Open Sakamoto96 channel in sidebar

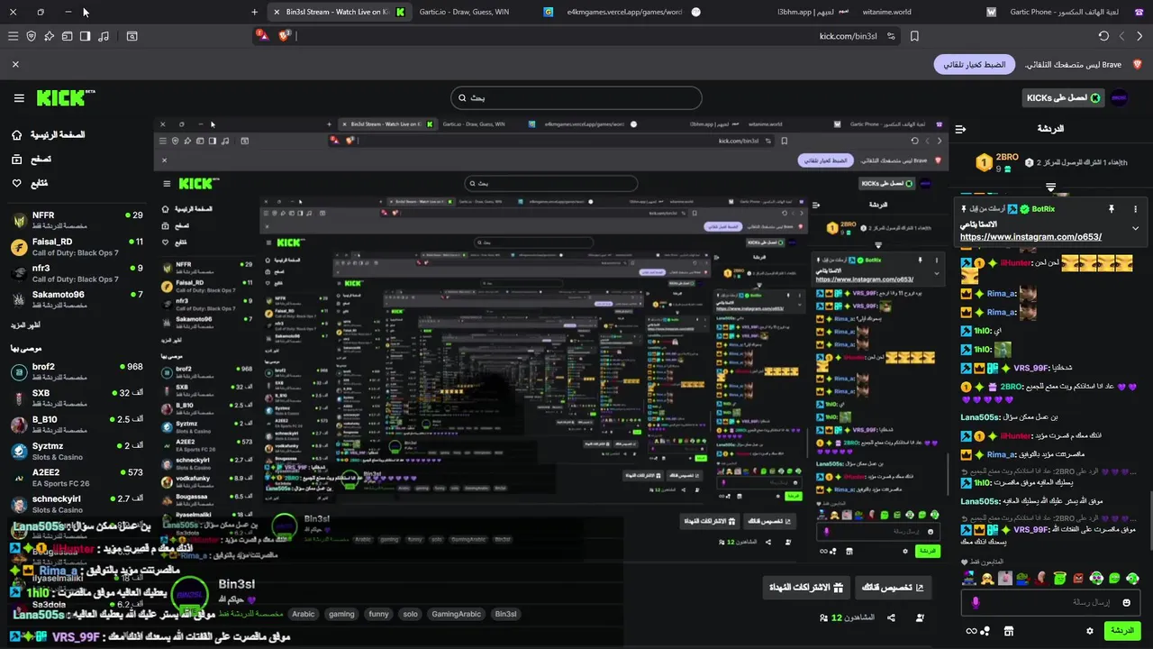(76, 299)
